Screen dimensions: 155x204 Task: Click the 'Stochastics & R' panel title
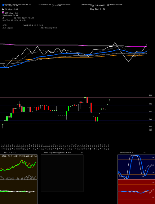coord(127,153)
